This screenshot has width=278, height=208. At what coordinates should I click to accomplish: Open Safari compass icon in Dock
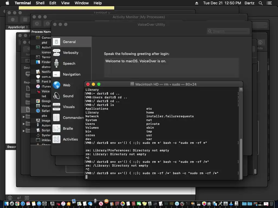[23, 204]
